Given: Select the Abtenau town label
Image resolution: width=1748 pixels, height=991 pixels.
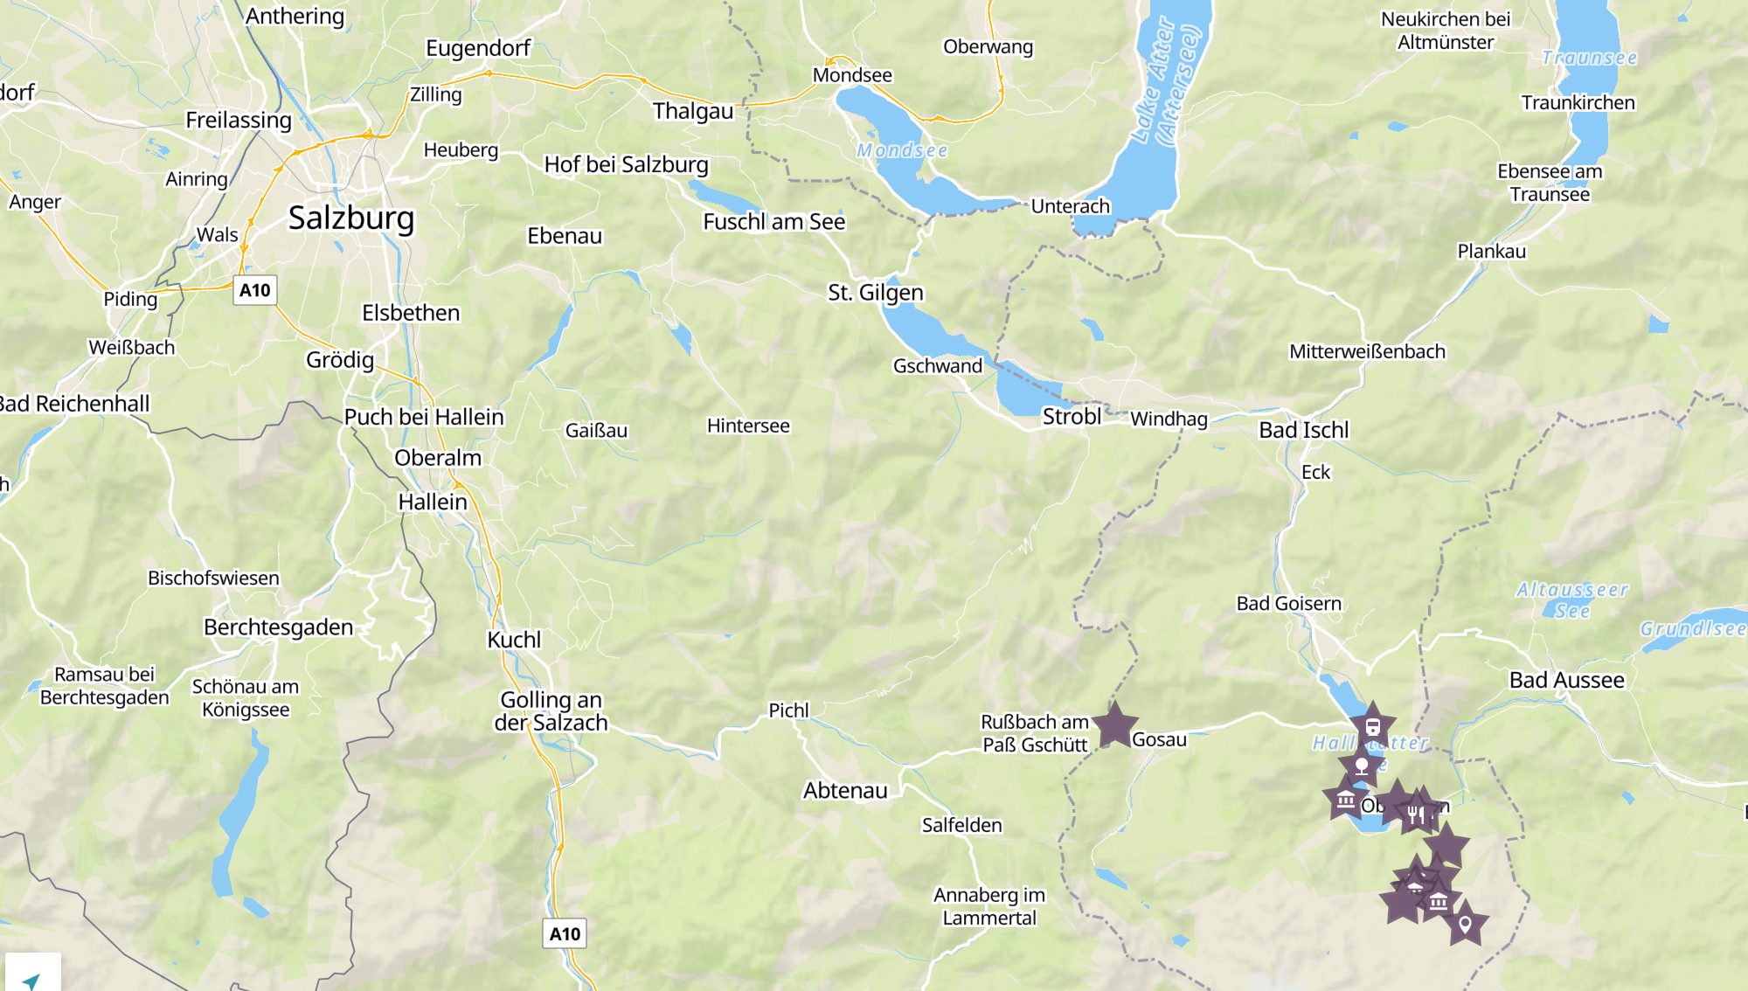Looking at the screenshot, I should pos(845,791).
